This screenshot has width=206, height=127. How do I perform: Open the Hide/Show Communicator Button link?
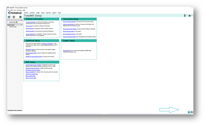coord(34,56)
